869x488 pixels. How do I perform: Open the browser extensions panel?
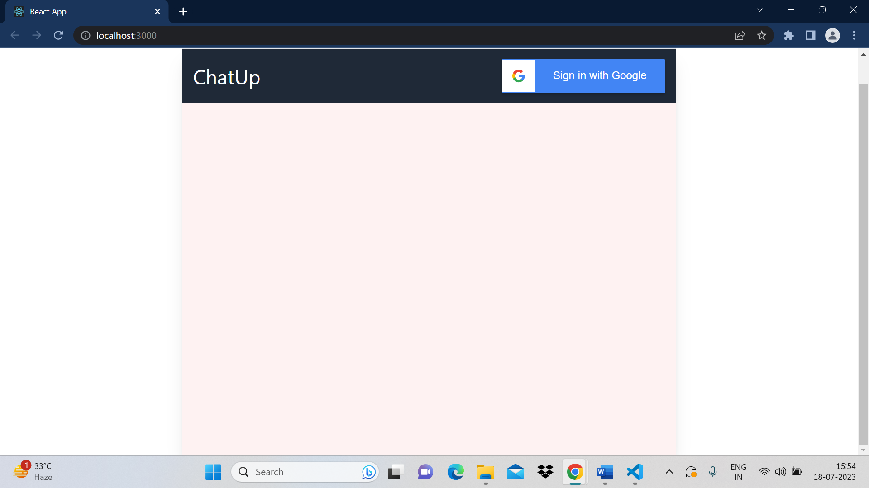(x=789, y=35)
